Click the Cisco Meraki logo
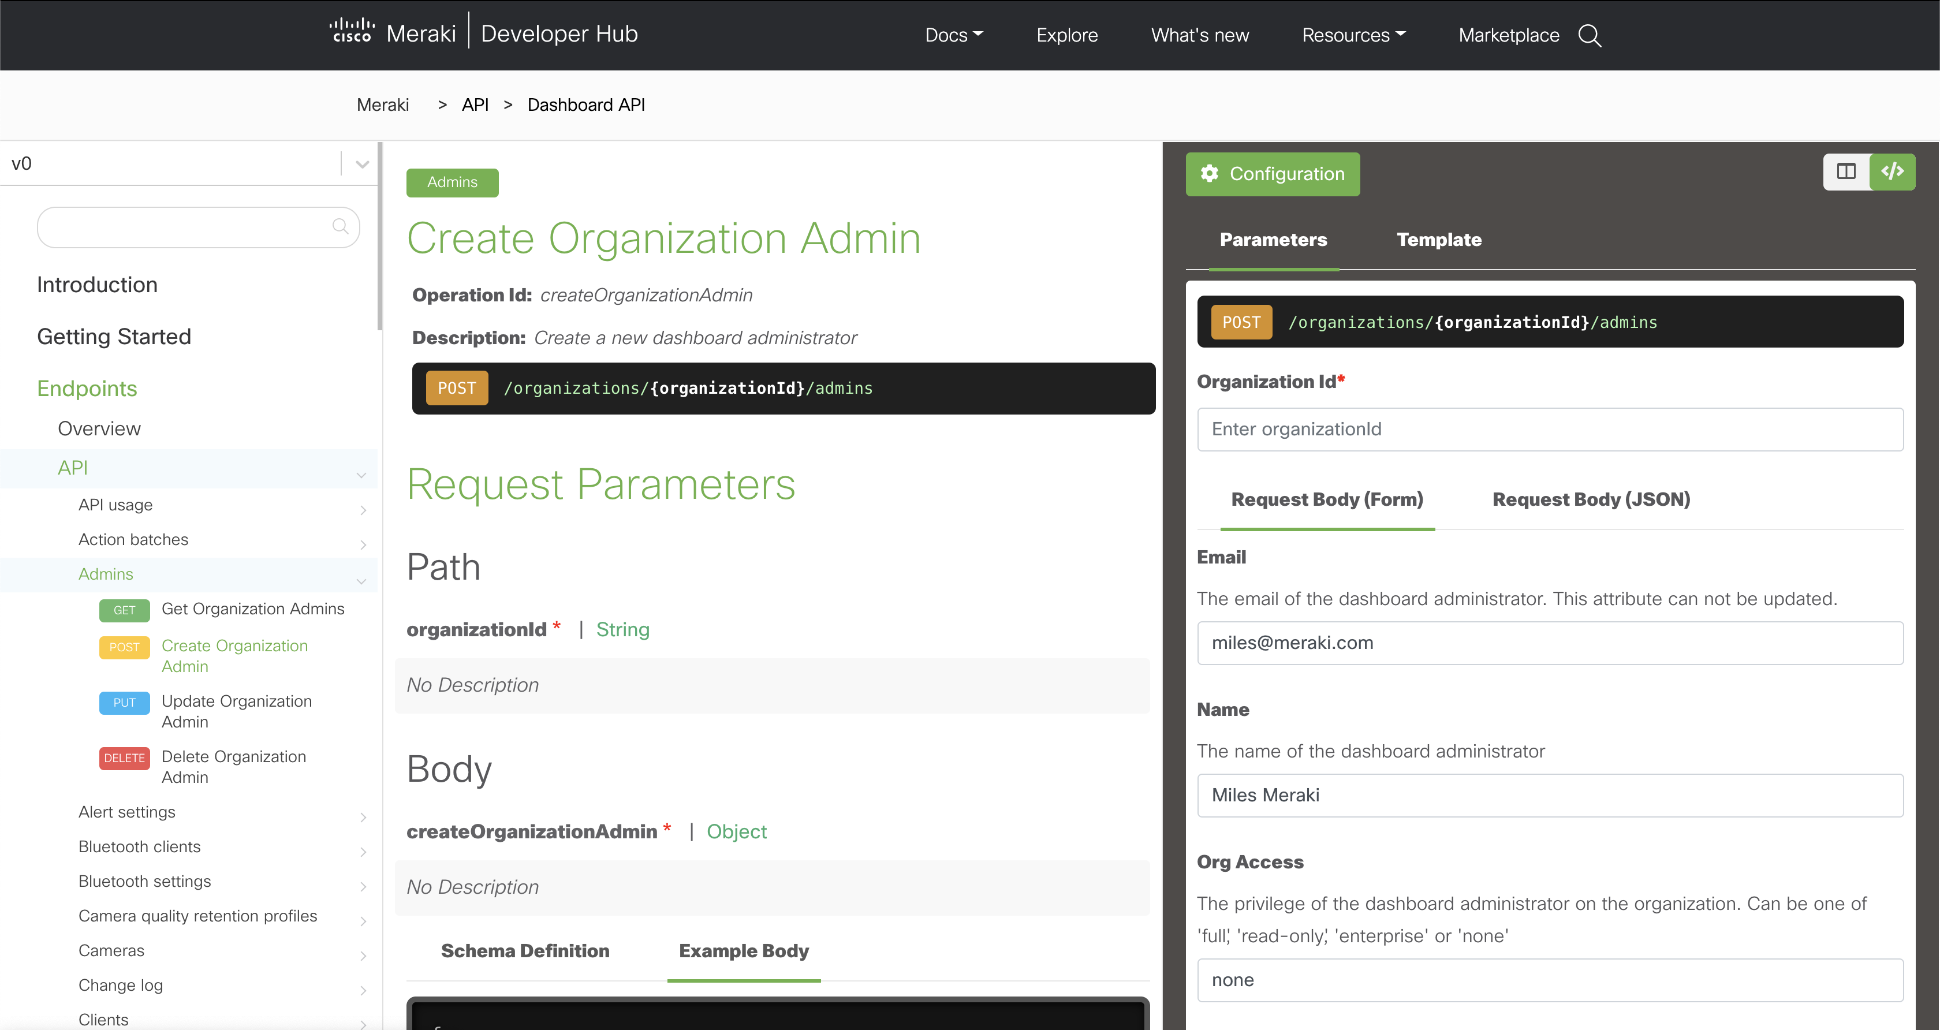Viewport: 1940px width, 1030px height. pyautogui.click(x=351, y=32)
